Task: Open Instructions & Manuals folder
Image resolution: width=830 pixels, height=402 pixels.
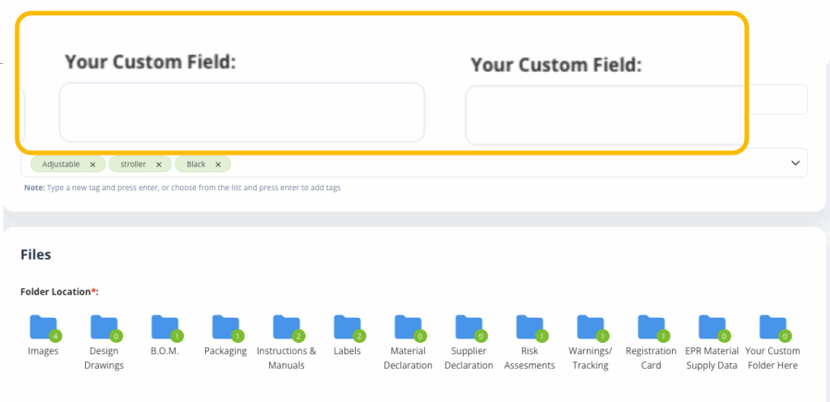Action: 287,328
